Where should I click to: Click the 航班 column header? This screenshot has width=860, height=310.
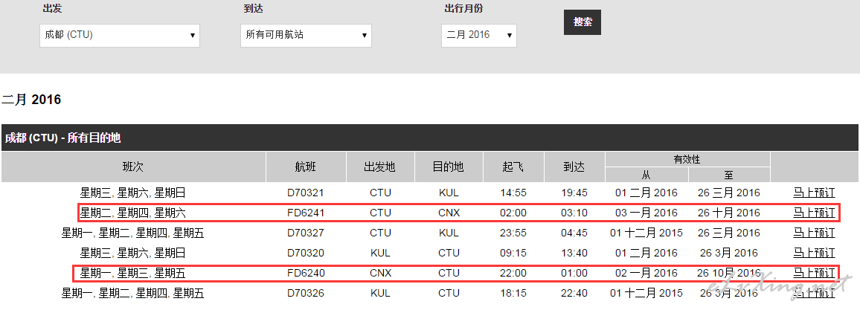(x=306, y=167)
